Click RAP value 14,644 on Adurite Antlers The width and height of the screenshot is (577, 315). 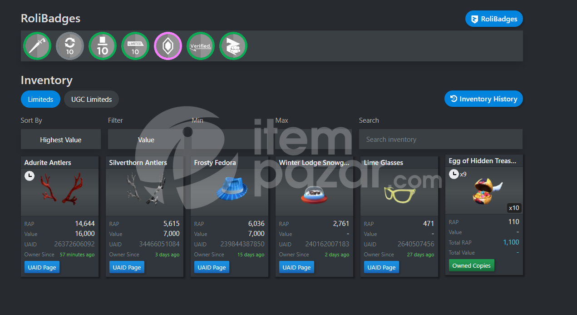pyautogui.click(x=85, y=224)
